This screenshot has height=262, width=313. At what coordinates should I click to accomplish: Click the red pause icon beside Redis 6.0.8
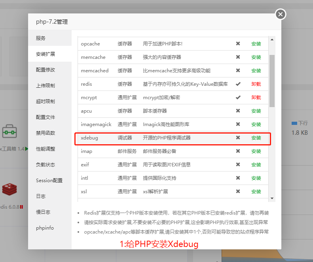coord(21,207)
